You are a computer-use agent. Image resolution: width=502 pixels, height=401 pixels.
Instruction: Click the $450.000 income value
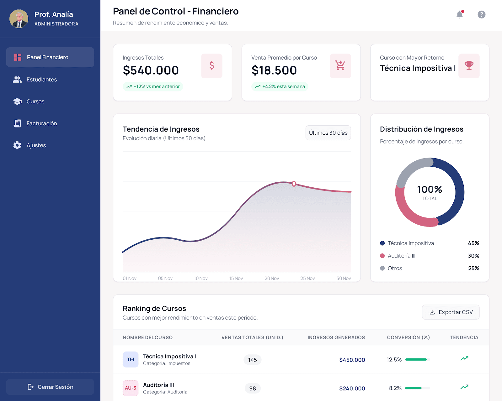(x=352, y=360)
